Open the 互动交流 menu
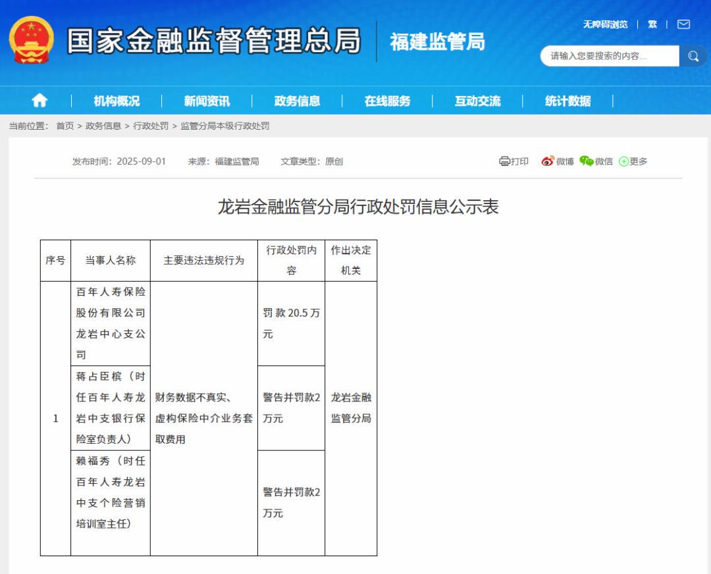Viewport: 711px width, 574px height. pyautogui.click(x=477, y=101)
